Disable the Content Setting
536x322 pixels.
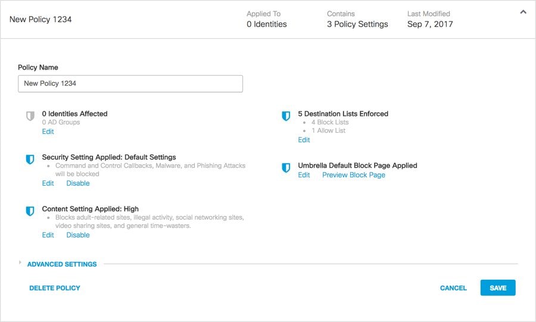pyautogui.click(x=78, y=235)
